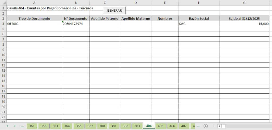This screenshot has height=130, width=272.
Task: Show hidden earlier sheets via left ellipsis
Action: [x=22, y=126]
